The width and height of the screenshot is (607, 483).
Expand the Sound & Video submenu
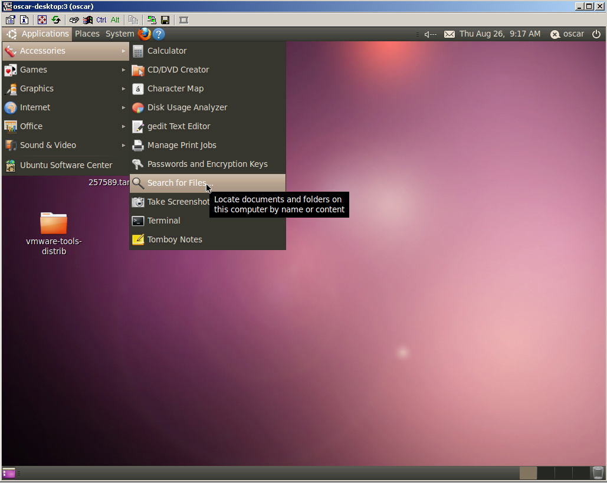[65, 146]
